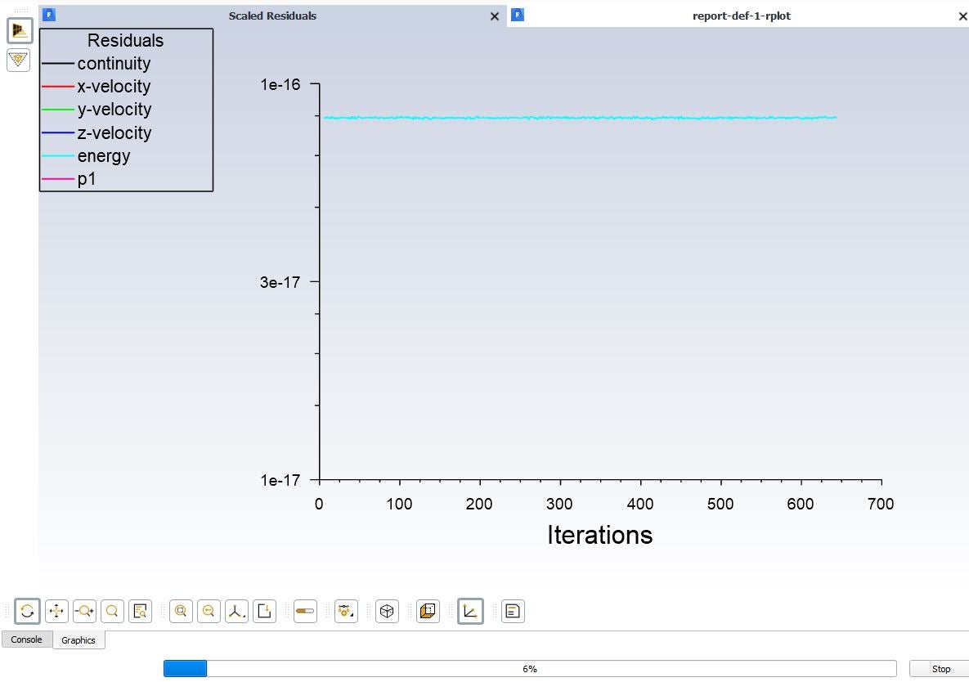969x682 pixels.
Task: Open the report-def-1-rplot tab
Action: click(x=741, y=16)
